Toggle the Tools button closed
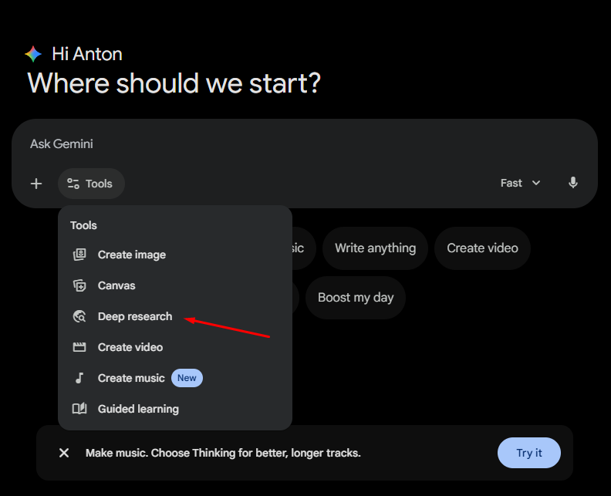 [91, 184]
